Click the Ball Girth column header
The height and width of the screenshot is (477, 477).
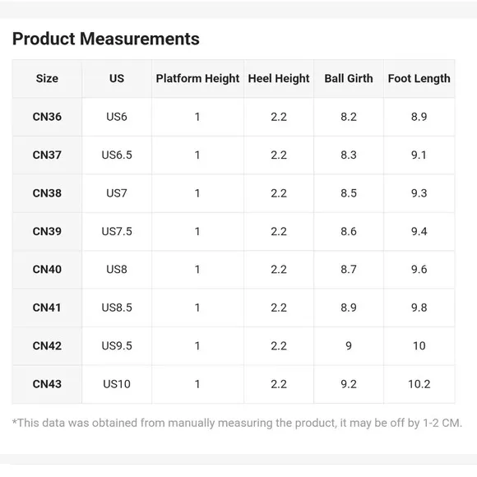click(x=349, y=78)
